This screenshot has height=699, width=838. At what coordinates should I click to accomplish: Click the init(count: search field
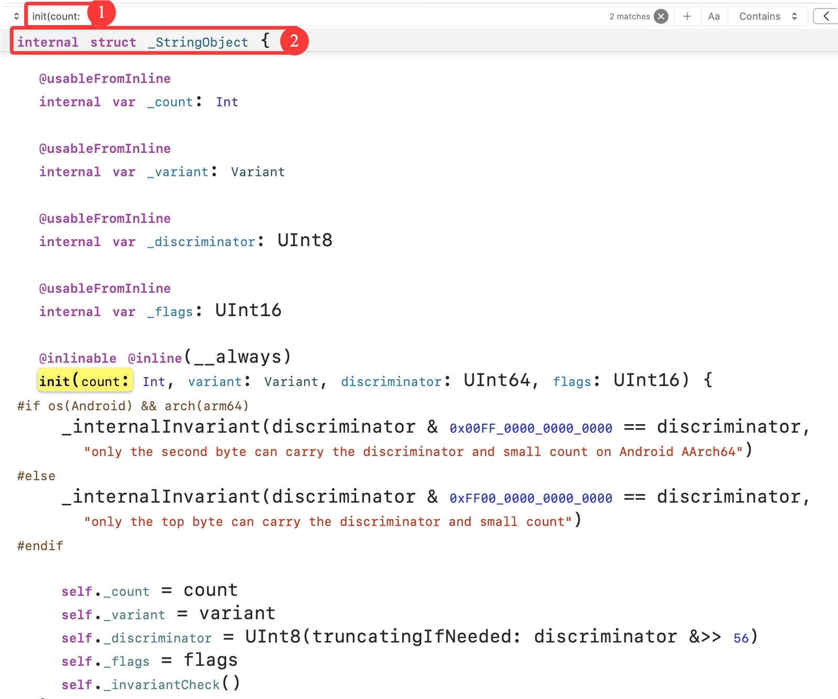(x=56, y=16)
